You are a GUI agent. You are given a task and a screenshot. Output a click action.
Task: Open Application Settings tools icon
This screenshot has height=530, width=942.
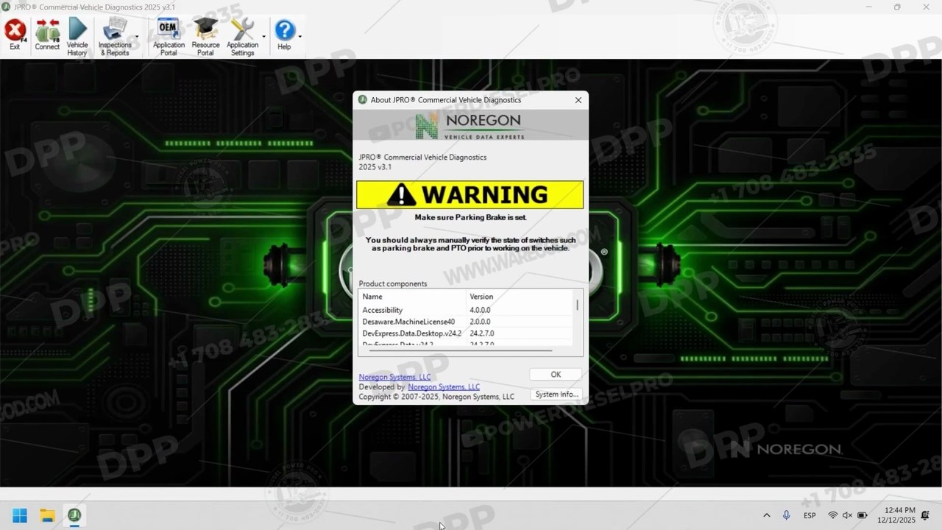click(242, 37)
